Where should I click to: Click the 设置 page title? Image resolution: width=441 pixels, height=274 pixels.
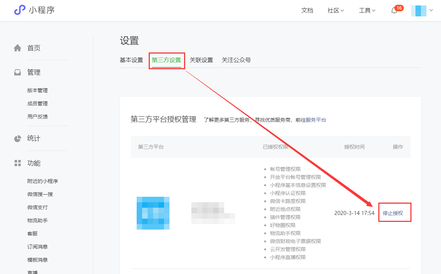pyautogui.click(x=129, y=41)
